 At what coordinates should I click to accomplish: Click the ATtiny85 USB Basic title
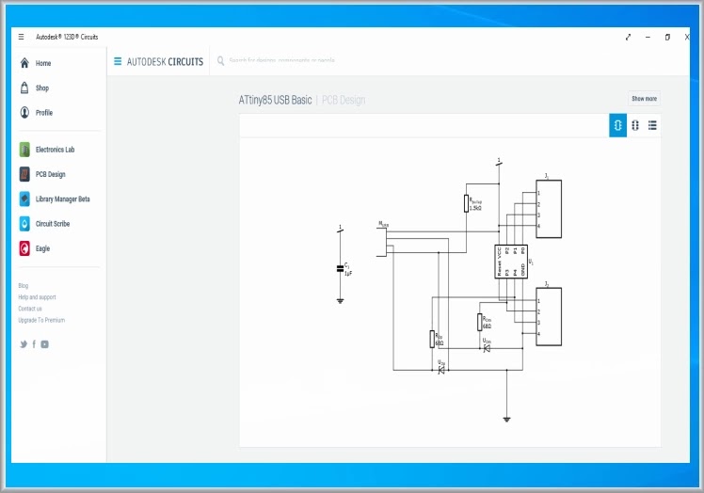(x=275, y=100)
